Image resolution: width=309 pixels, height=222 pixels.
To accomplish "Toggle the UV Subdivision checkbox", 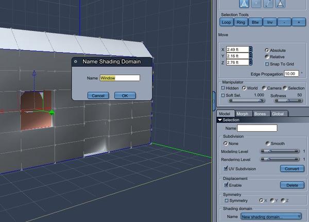I will coord(226,168).
